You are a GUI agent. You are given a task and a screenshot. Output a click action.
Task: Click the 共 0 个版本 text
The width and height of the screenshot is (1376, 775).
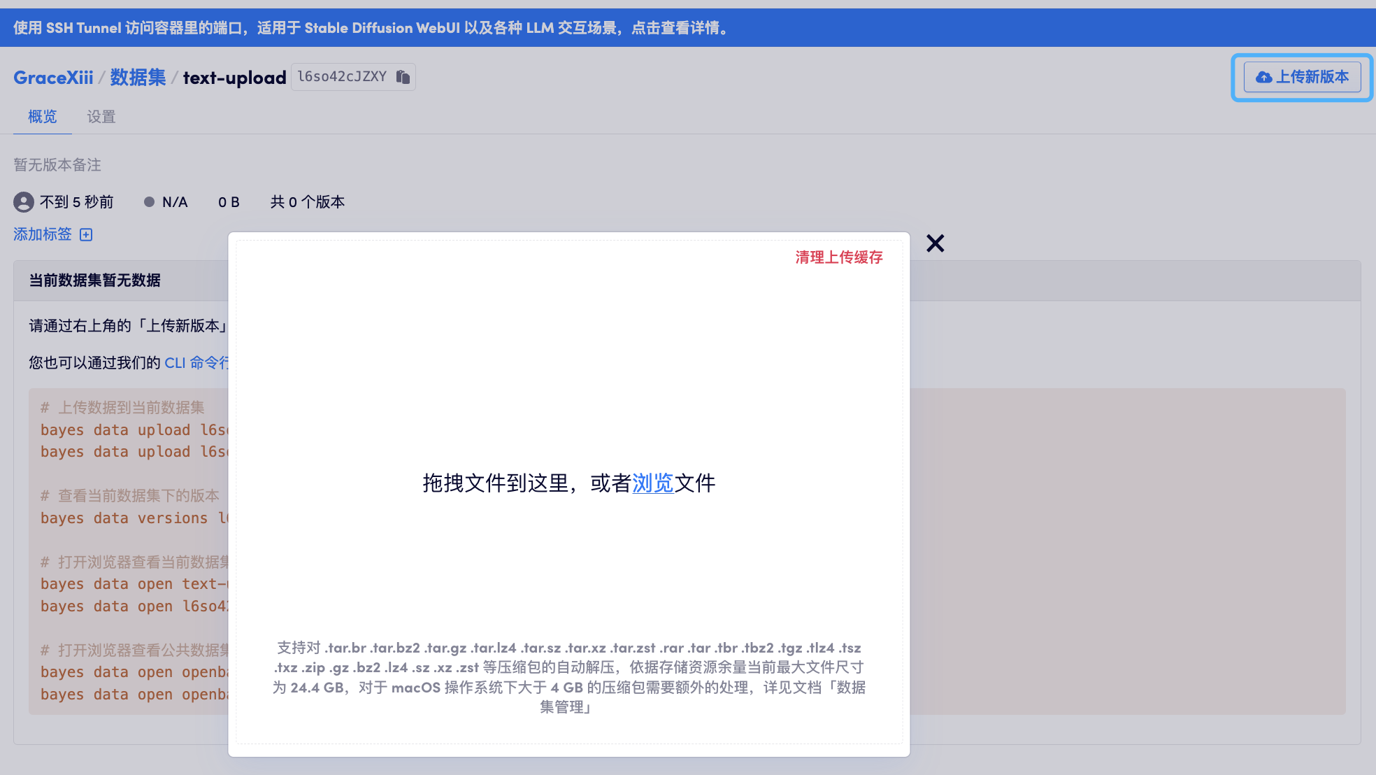pyautogui.click(x=307, y=202)
